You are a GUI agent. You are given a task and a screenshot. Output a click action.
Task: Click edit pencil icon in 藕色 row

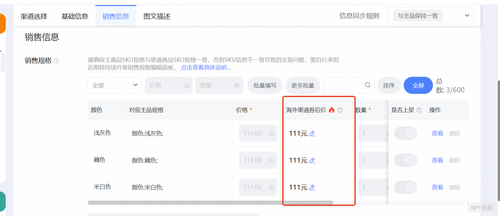tap(312, 161)
